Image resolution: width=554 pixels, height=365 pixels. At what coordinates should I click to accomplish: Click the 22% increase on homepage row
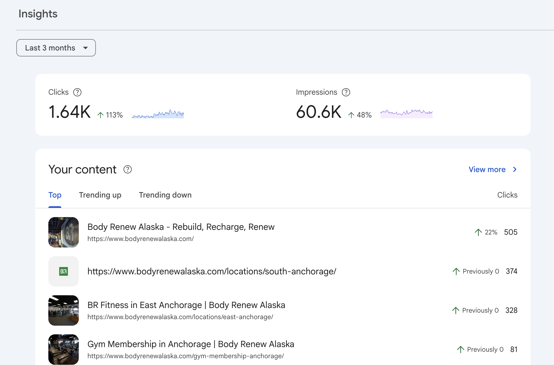coord(486,232)
